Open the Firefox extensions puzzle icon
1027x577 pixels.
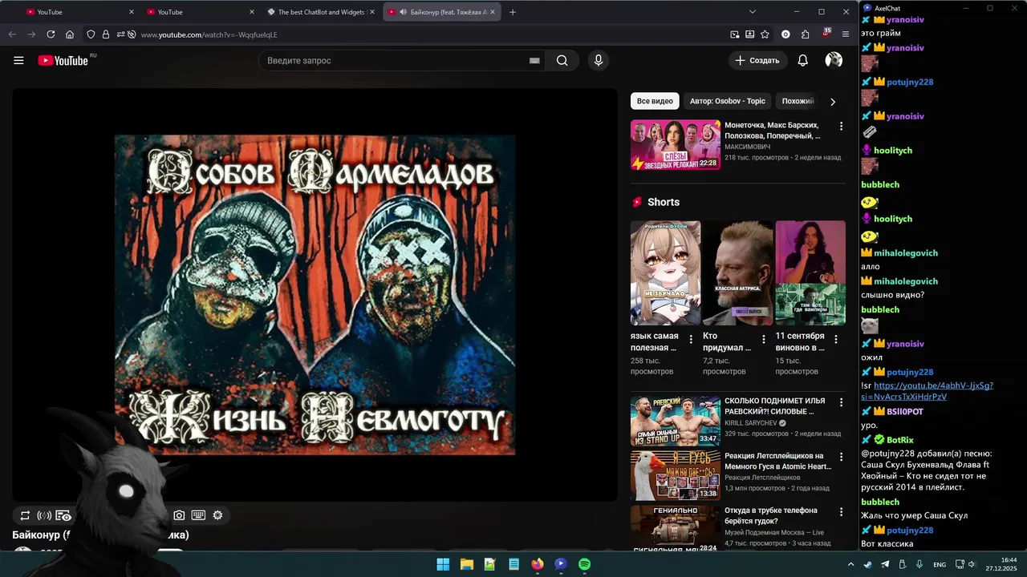pyautogui.click(x=805, y=34)
